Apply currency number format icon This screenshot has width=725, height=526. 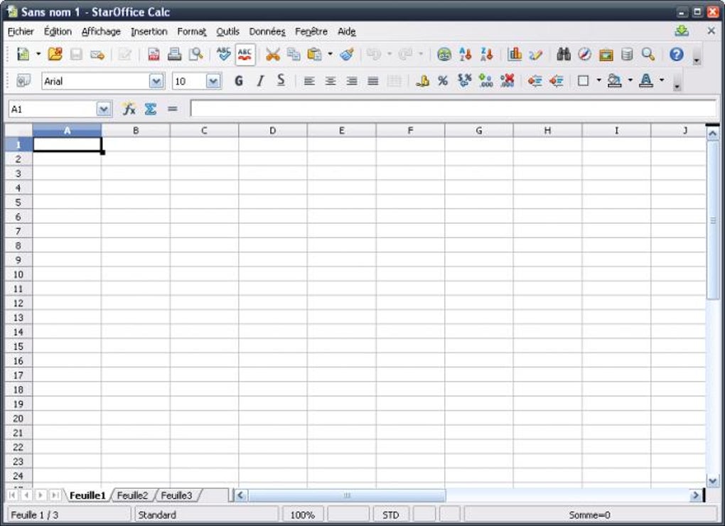(422, 81)
